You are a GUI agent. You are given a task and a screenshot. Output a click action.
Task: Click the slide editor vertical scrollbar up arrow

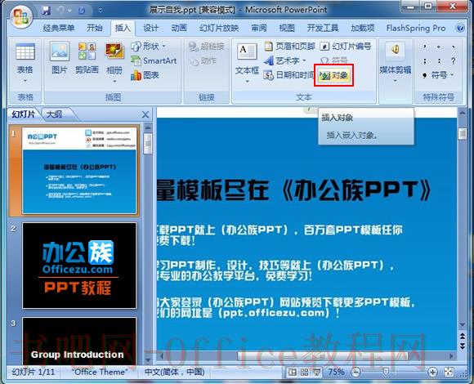point(463,113)
